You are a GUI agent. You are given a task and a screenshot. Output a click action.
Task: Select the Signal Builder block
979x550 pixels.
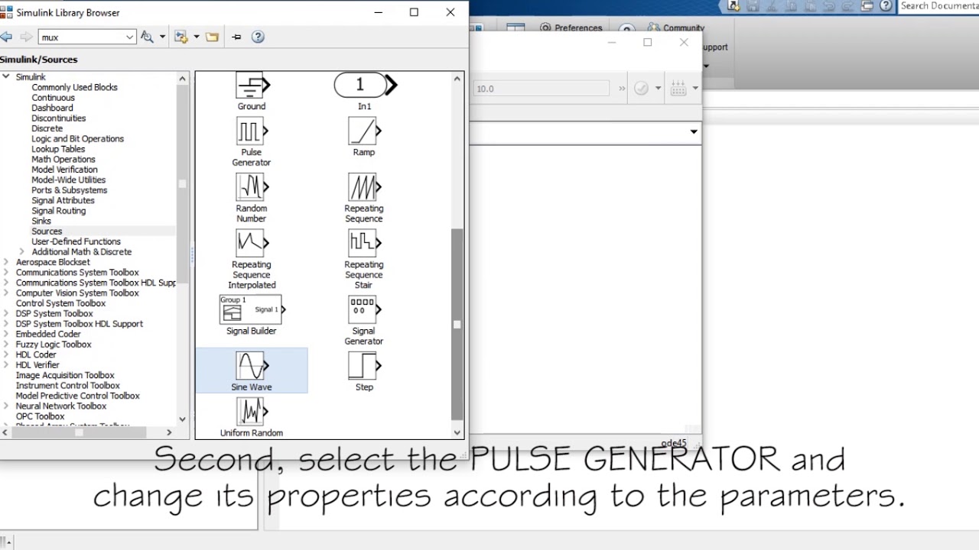[252, 309]
